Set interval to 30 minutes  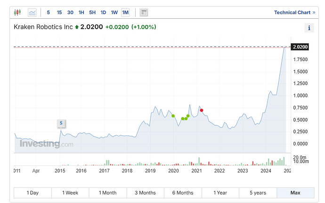tap(70, 13)
